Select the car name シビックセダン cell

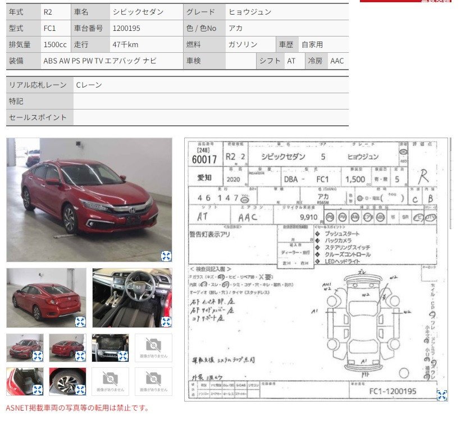pos(147,12)
